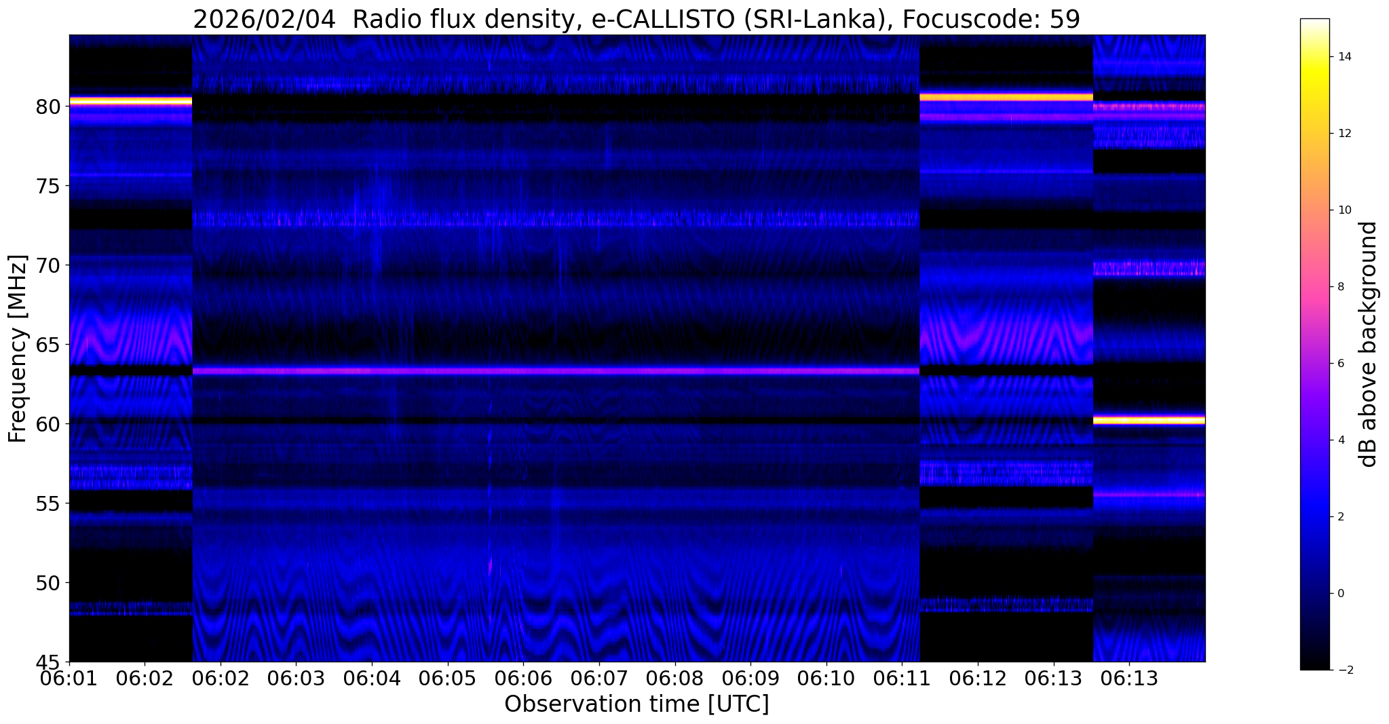Click the 'Frequency [MHz]' axis label
Viewport: 1389px width, 724px height.
point(18,349)
